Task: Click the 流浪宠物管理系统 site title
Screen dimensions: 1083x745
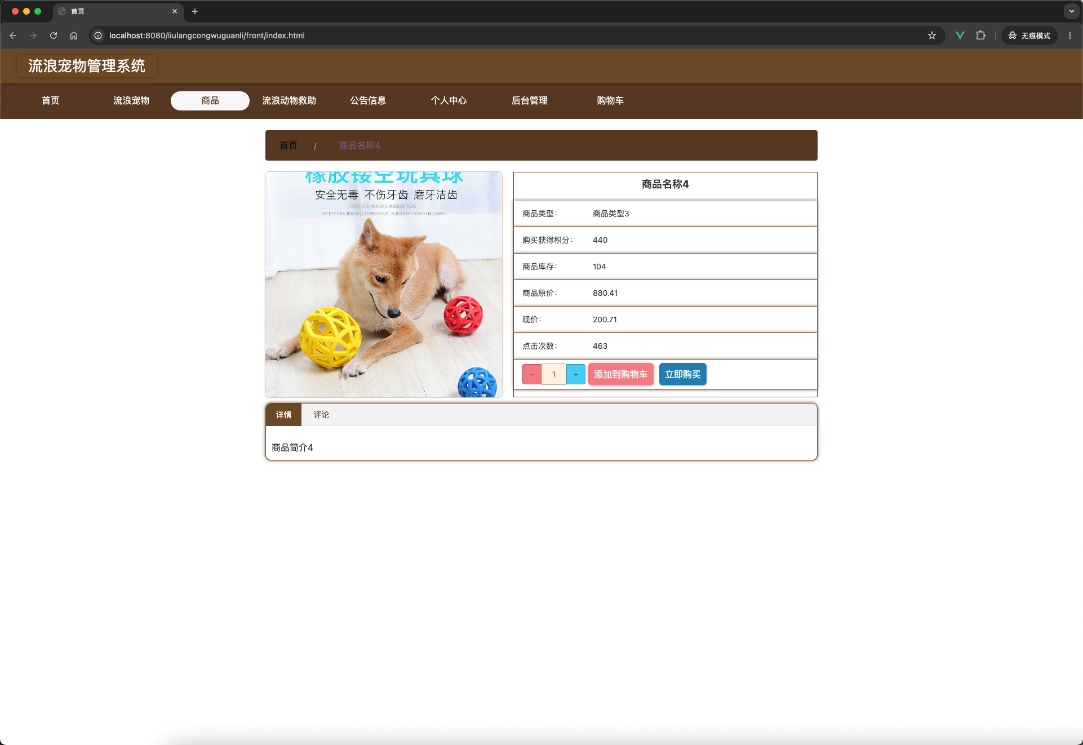Action: pyautogui.click(x=87, y=66)
